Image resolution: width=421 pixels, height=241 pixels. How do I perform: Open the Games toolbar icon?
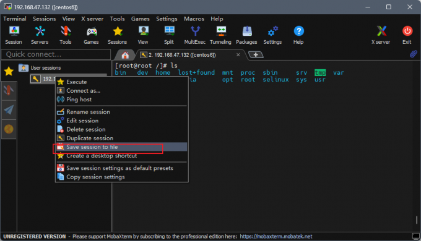click(x=91, y=35)
